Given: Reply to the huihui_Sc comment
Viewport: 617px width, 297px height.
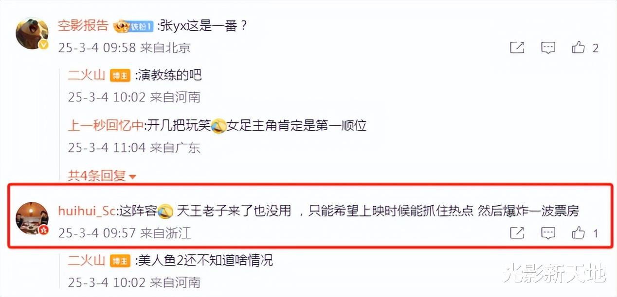Looking at the screenshot, I should click(548, 233).
